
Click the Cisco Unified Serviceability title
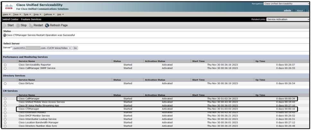(39, 5)
